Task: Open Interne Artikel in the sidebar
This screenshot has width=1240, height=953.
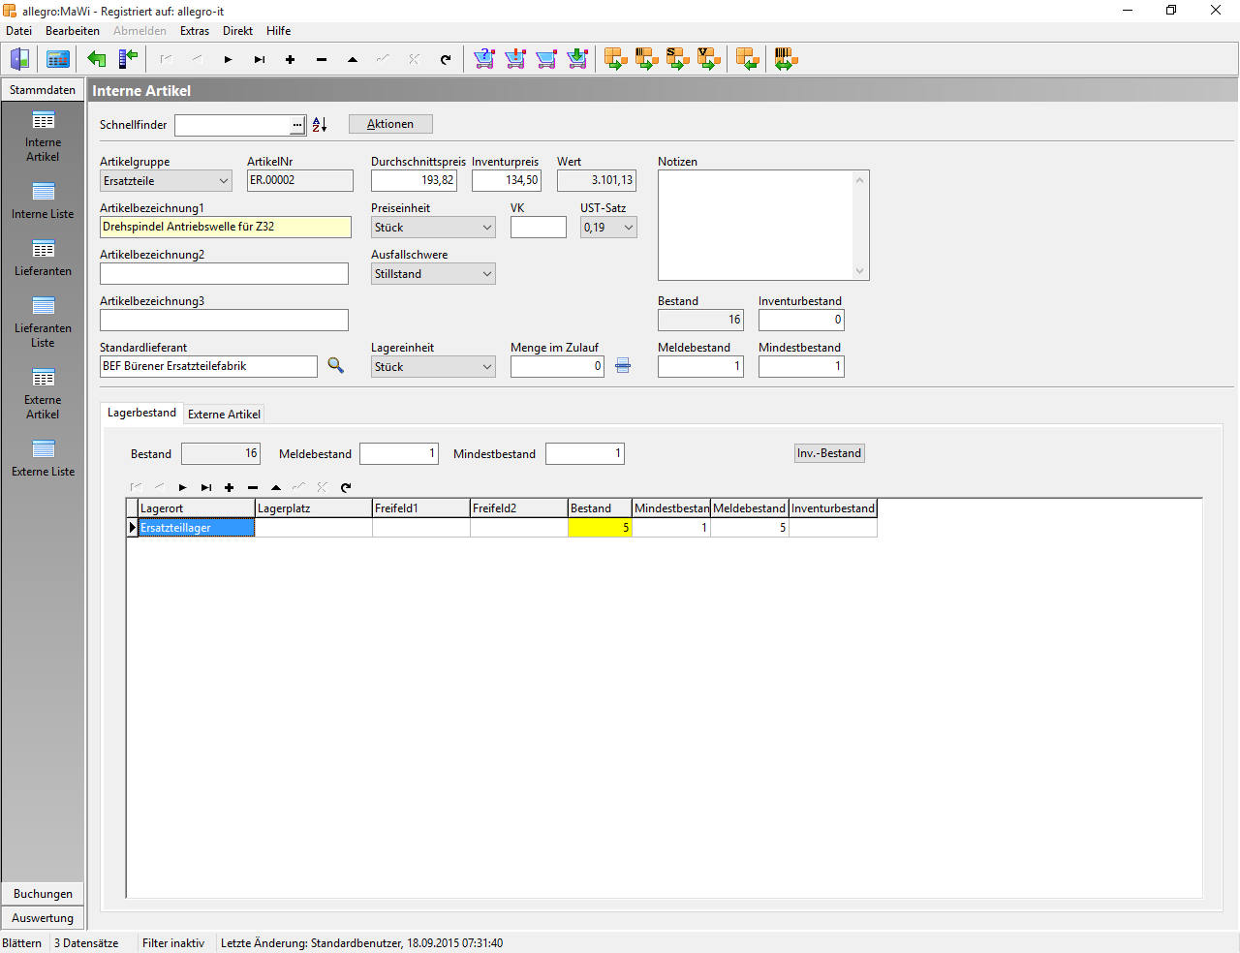Action: click(x=43, y=135)
